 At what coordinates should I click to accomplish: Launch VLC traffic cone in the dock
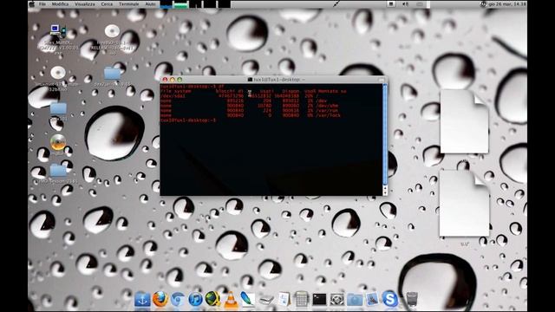click(x=231, y=300)
